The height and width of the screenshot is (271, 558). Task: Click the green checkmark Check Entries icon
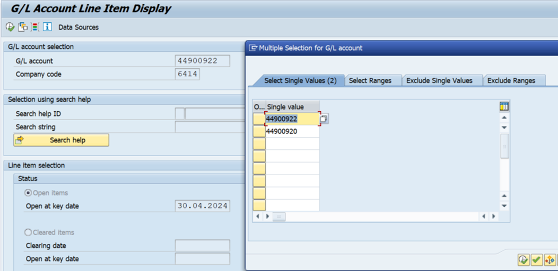(x=536, y=259)
